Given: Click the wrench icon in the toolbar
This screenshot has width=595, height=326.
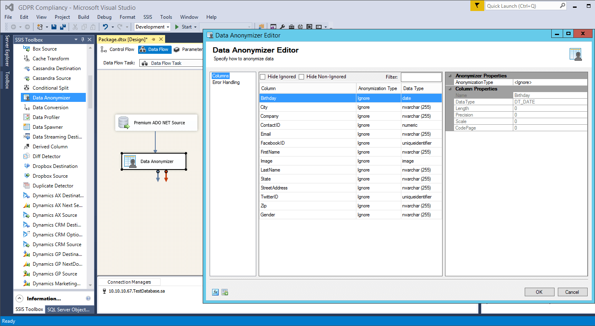Looking at the screenshot, I should pos(282,27).
